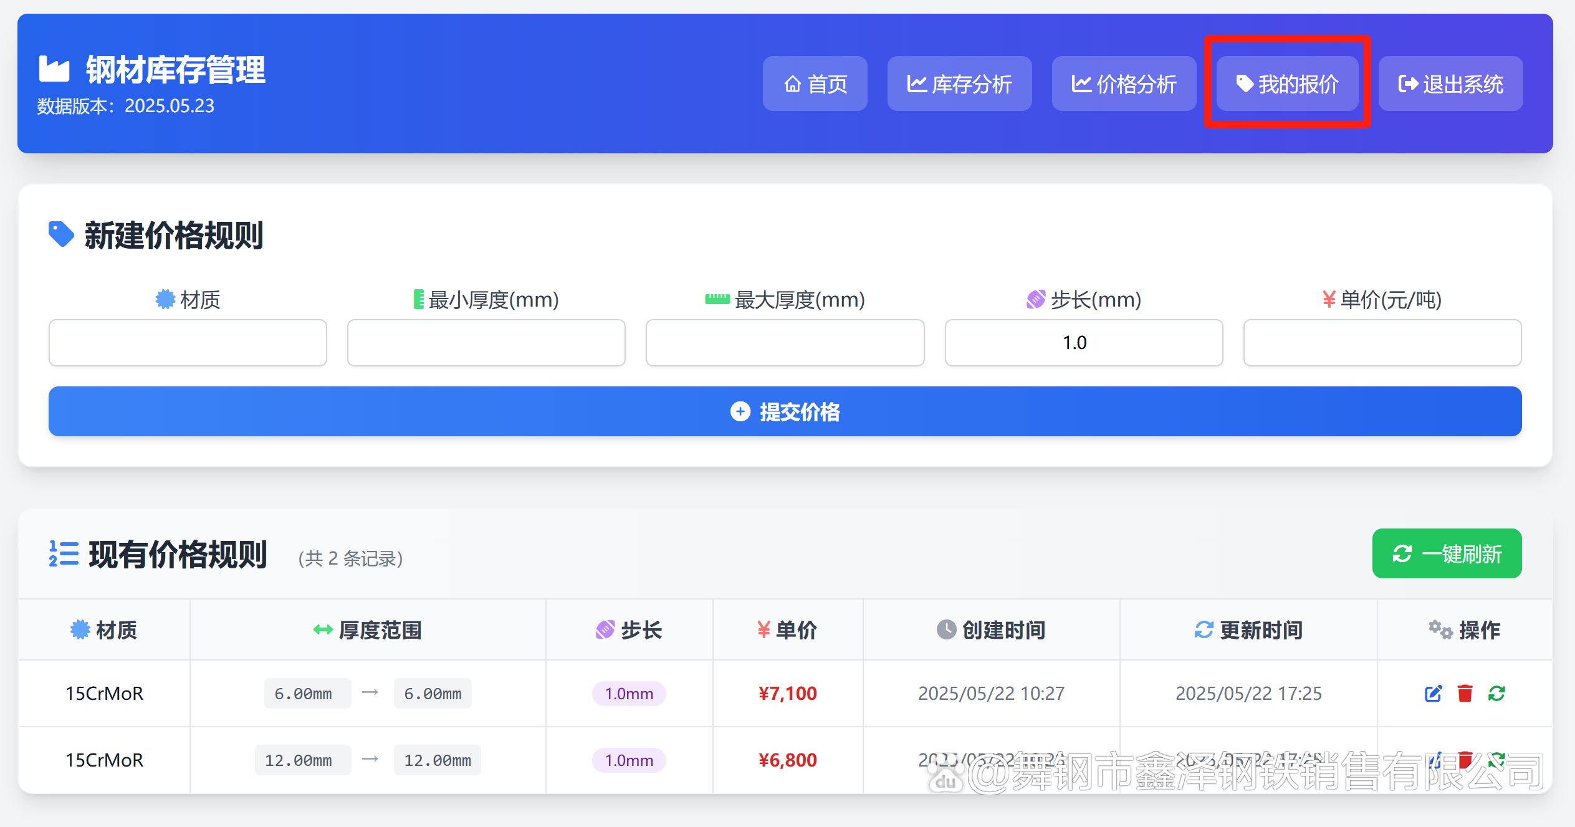
Task: Click the delete icon for the 6.00mm rule
Action: tap(1465, 693)
